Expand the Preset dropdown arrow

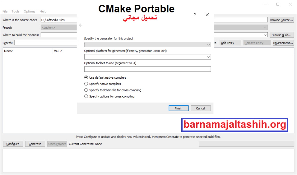click(x=265, y=28)
